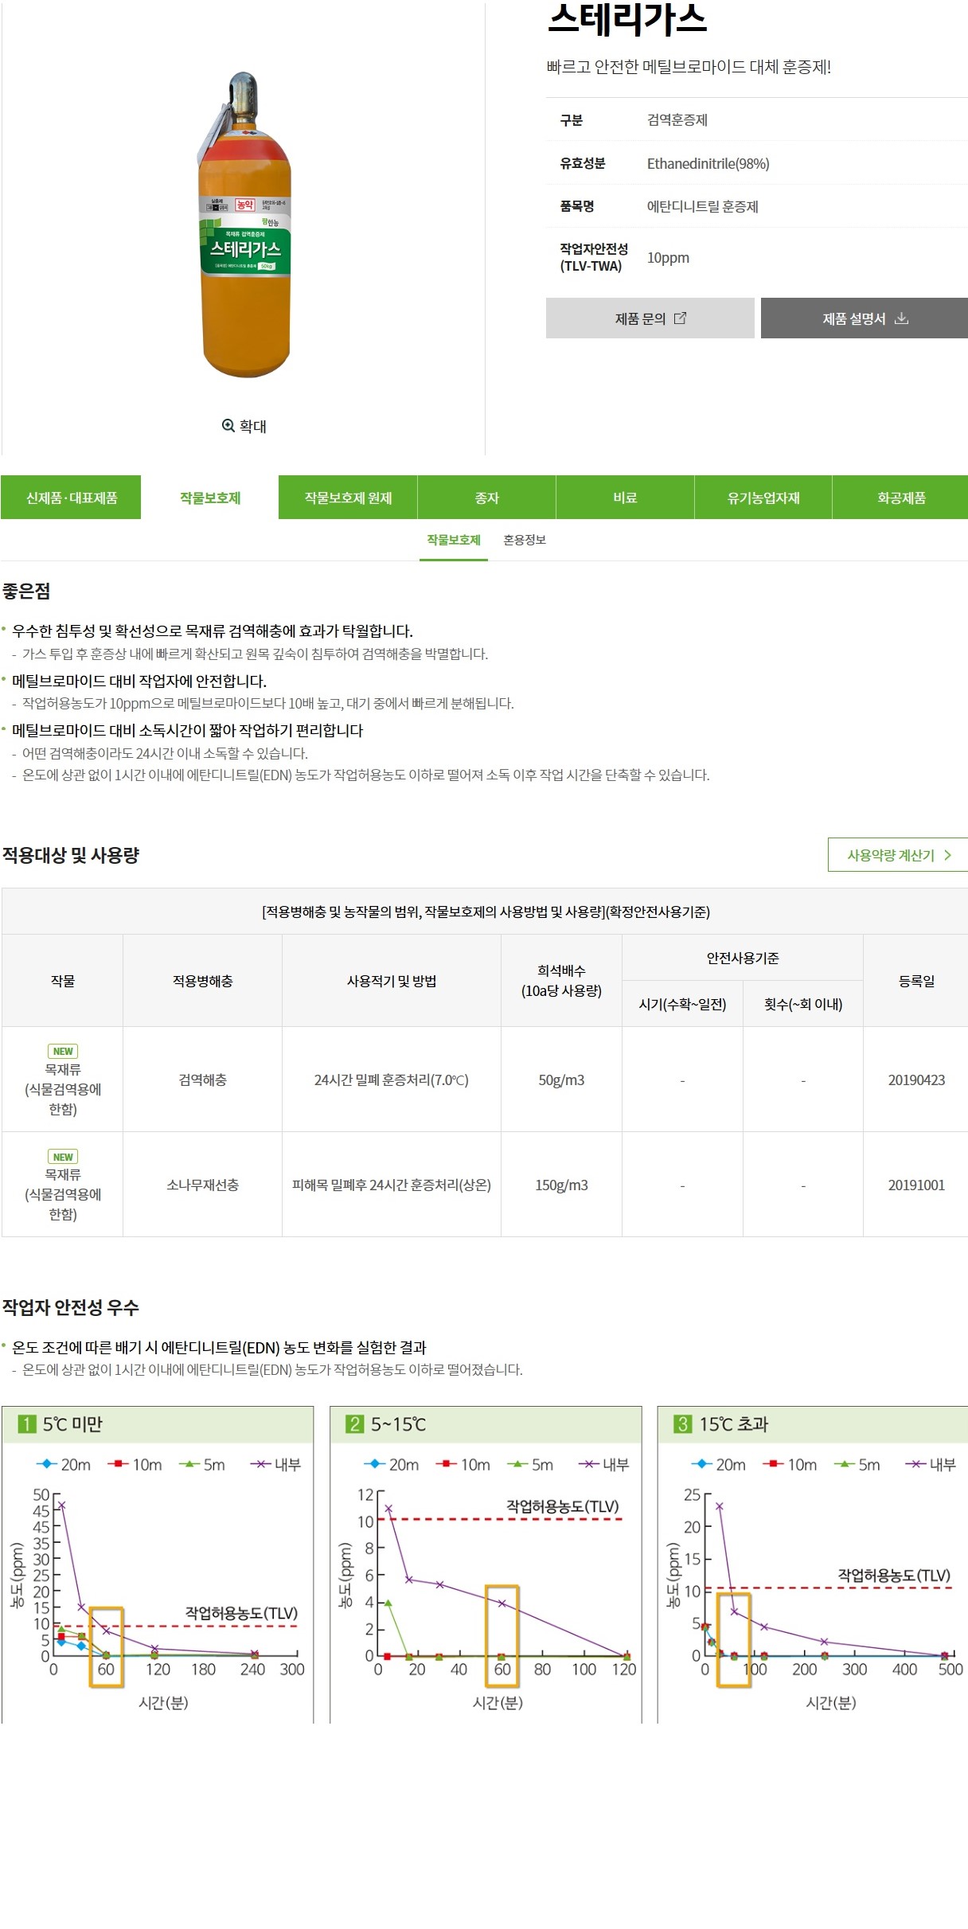Click the 검역훈증제 category value
The width and height of the screenshot is (968, 1929).
[x=677, y=120]
